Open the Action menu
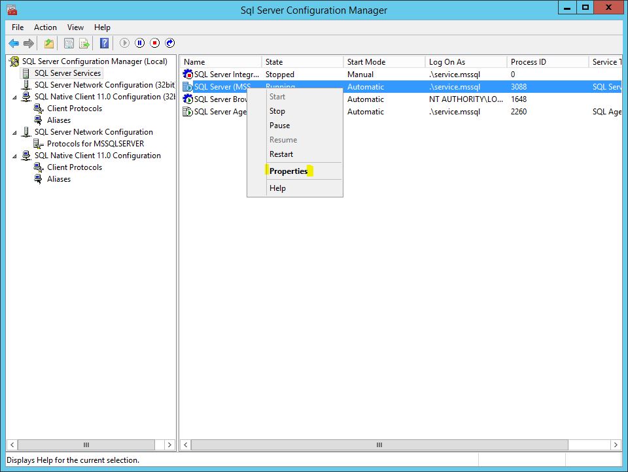This screenshot has height=472, width=628. (45, 27)
